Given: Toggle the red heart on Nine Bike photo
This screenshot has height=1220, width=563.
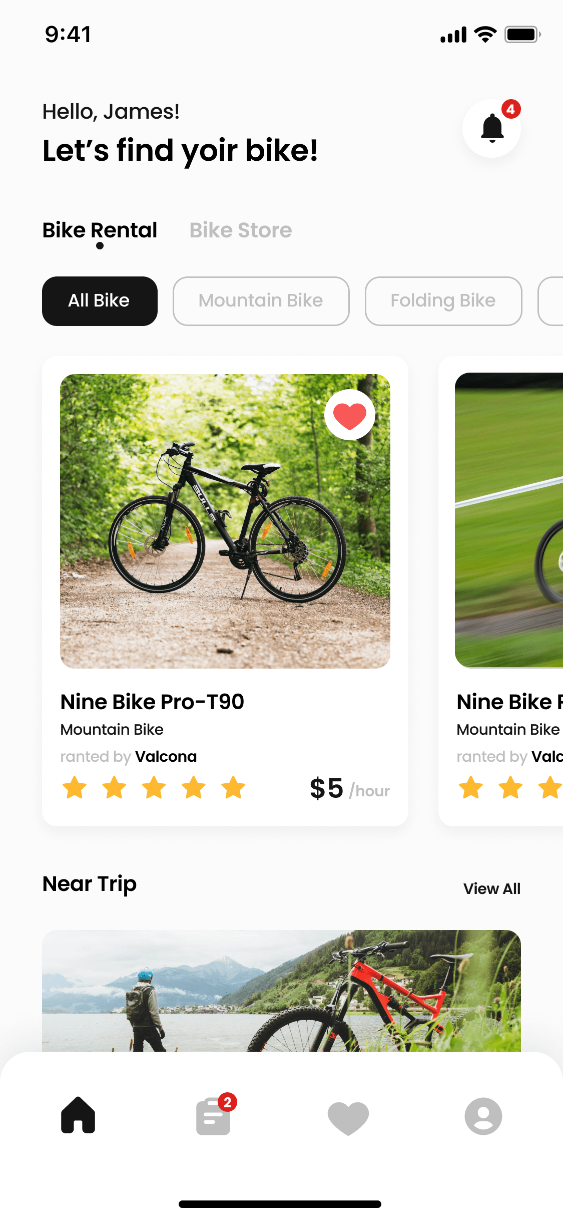Looking at the screenshot, I should coord(350,415).
